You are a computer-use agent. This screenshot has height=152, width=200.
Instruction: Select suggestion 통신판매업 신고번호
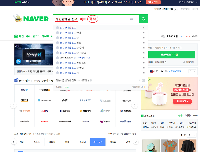[70, 43]
